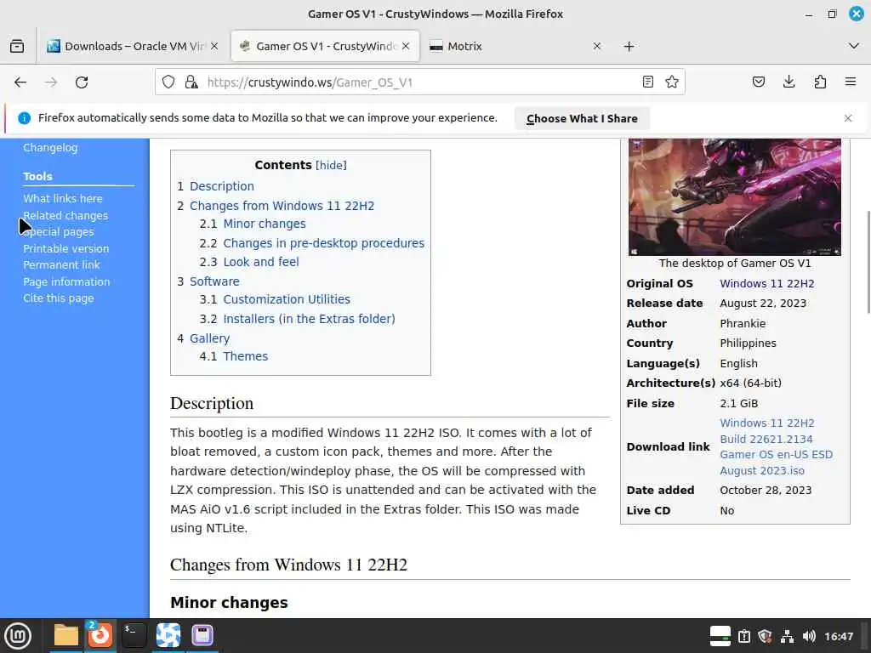Bookmark this page with star icon

pos(672,82)
